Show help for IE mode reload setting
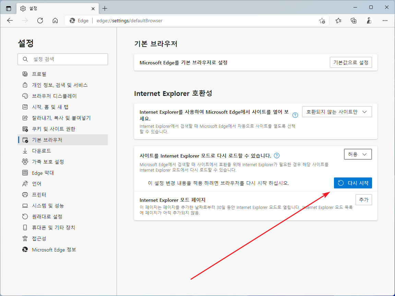The width and height of the screenshot is (395, 296). [x=277, y=156]
